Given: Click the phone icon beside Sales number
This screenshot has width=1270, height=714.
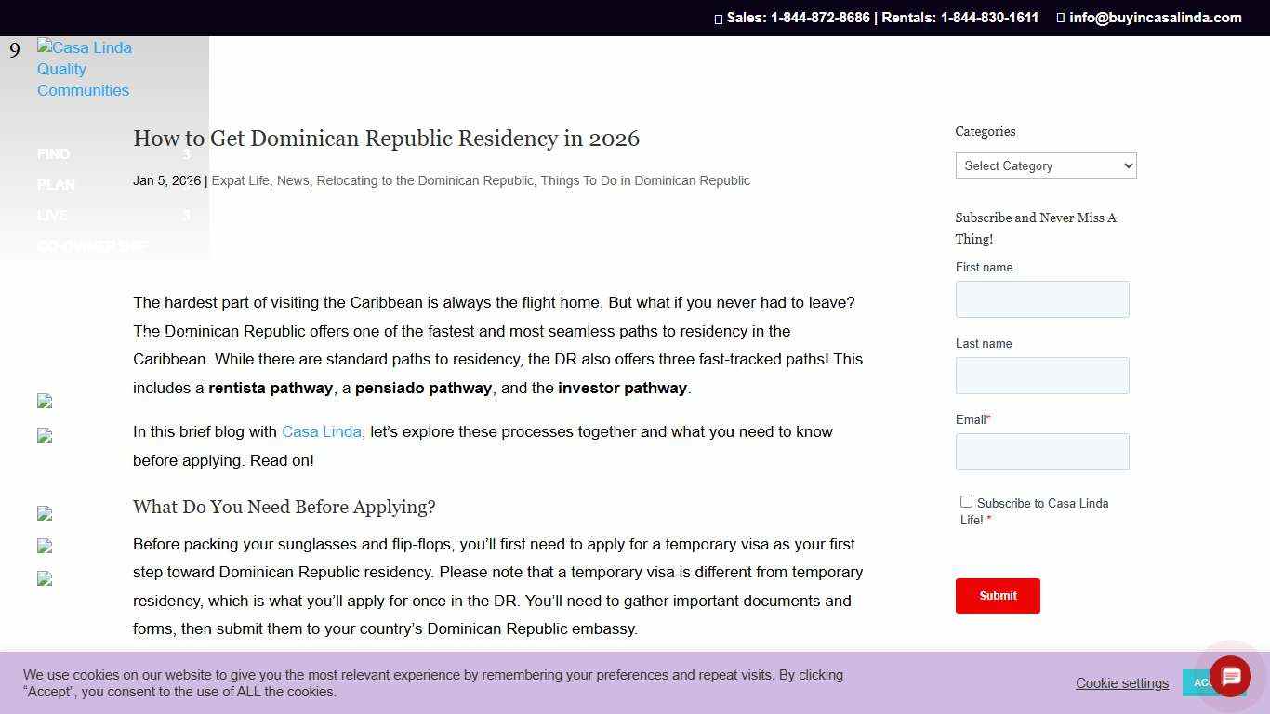Looking at the screenshot, I should coord(718,18).
